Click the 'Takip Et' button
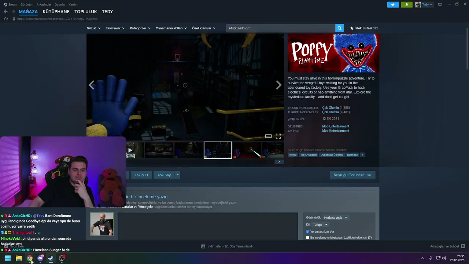 (141, 175)
